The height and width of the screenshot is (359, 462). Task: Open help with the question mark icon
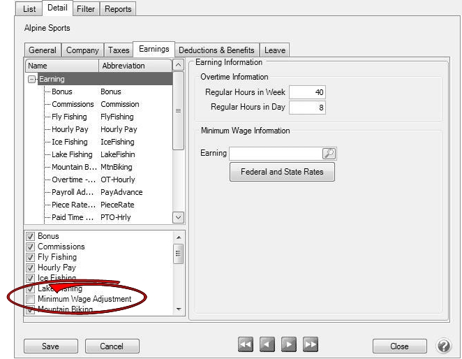coord(444,346)
